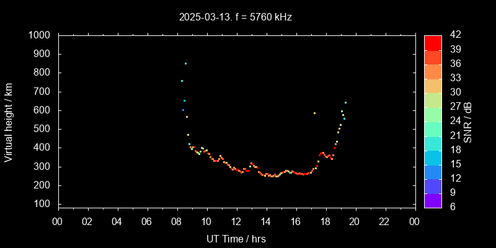Select the yellow-green colorbar segment between 27 and 30
This screenshot has height=248, width=496.
(433, 99)
